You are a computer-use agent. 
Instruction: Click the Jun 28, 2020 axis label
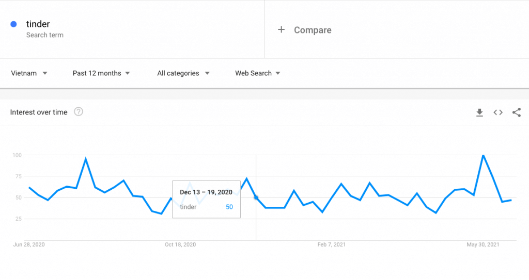[x=29, y=244]
